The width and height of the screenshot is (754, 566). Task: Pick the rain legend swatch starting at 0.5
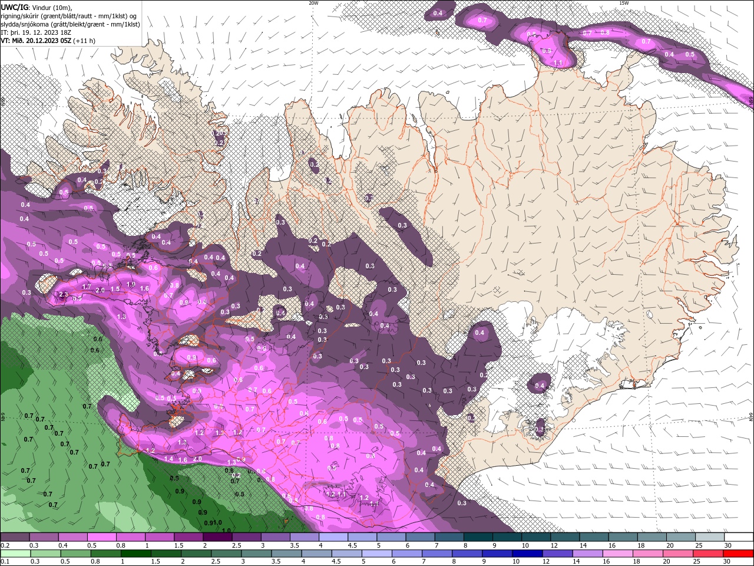click(x=75, y=554)
